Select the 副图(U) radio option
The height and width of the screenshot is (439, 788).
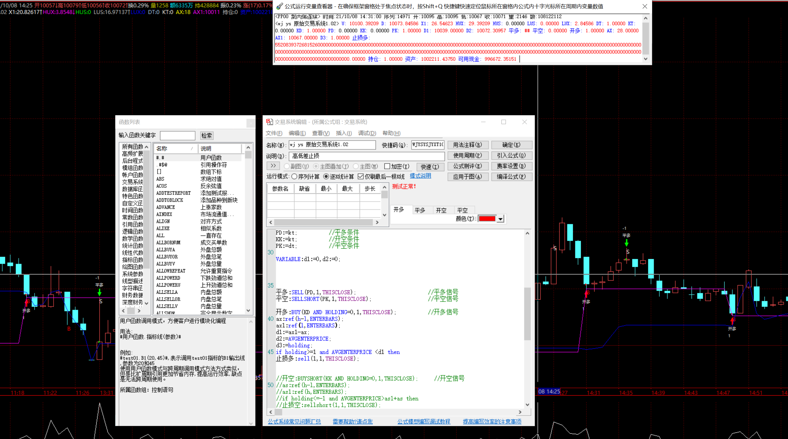coord(287,166)
